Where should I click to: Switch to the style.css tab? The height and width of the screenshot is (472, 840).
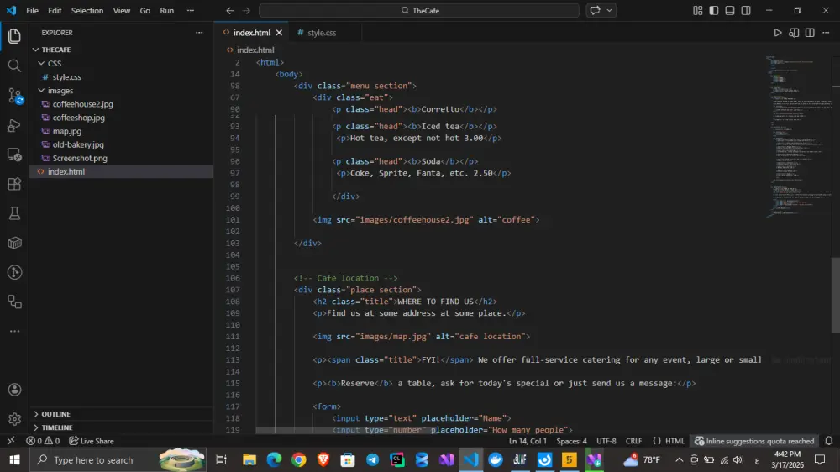pyautogui.click(x=322, y=33)
